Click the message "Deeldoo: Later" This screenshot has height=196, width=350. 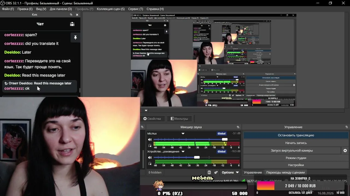click(18, 52)
